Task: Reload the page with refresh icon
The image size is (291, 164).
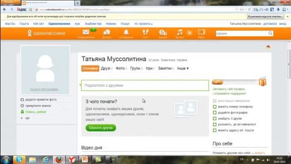Action: click(250, 9)
